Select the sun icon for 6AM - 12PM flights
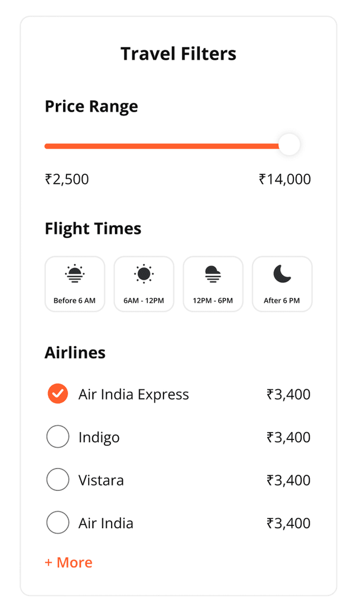This screenshot has height=602, width=357. click(144, 274)
